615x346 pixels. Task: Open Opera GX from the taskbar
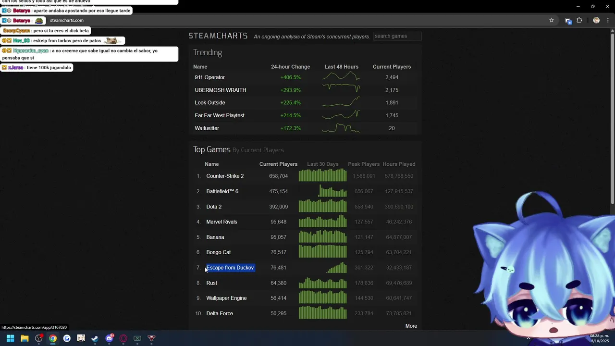(123, 338)
